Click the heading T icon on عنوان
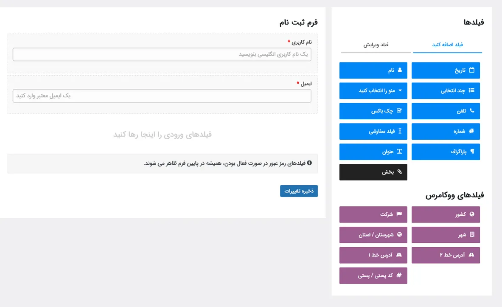This screenshot has width=502, height=307. click(x=400, y=151)
